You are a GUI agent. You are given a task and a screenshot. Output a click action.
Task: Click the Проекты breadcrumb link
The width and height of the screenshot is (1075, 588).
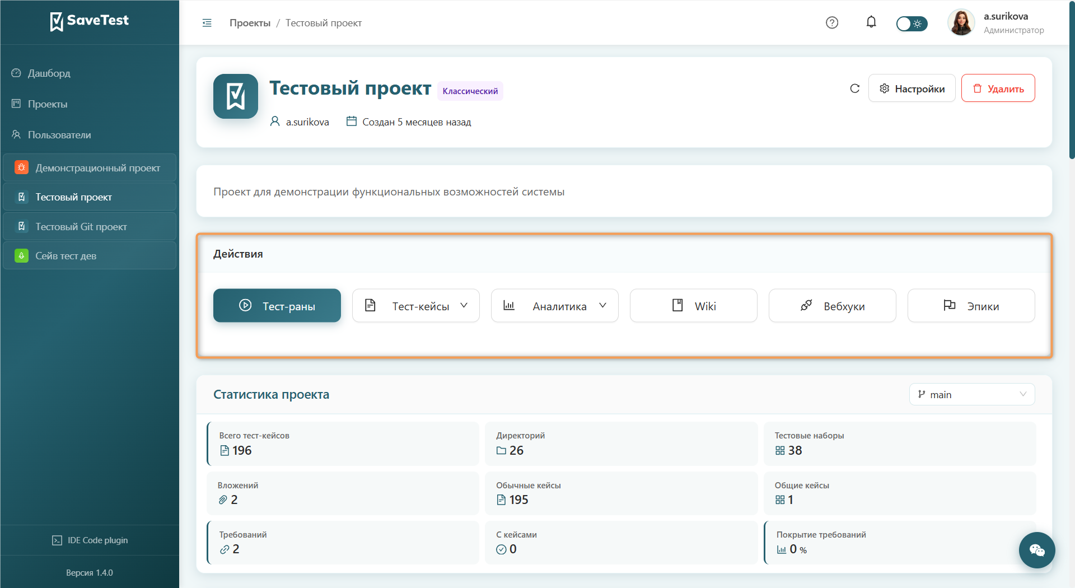pos(250,23)
